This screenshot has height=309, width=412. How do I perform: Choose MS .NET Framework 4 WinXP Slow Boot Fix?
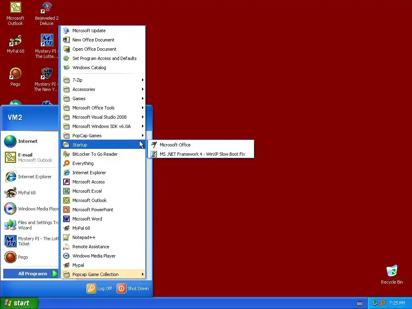pyautogui.click(x=201, y=154)
